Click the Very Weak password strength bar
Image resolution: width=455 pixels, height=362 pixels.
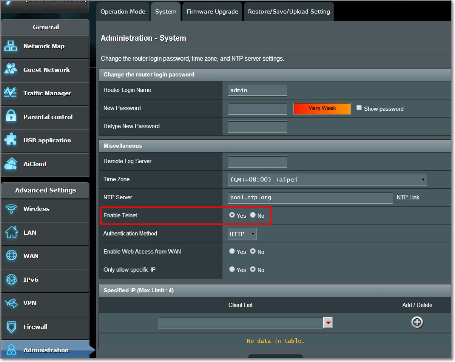coord(322,108)
